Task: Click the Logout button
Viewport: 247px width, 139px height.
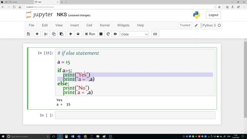Action: pyautogui.click(x=213, y=15)
